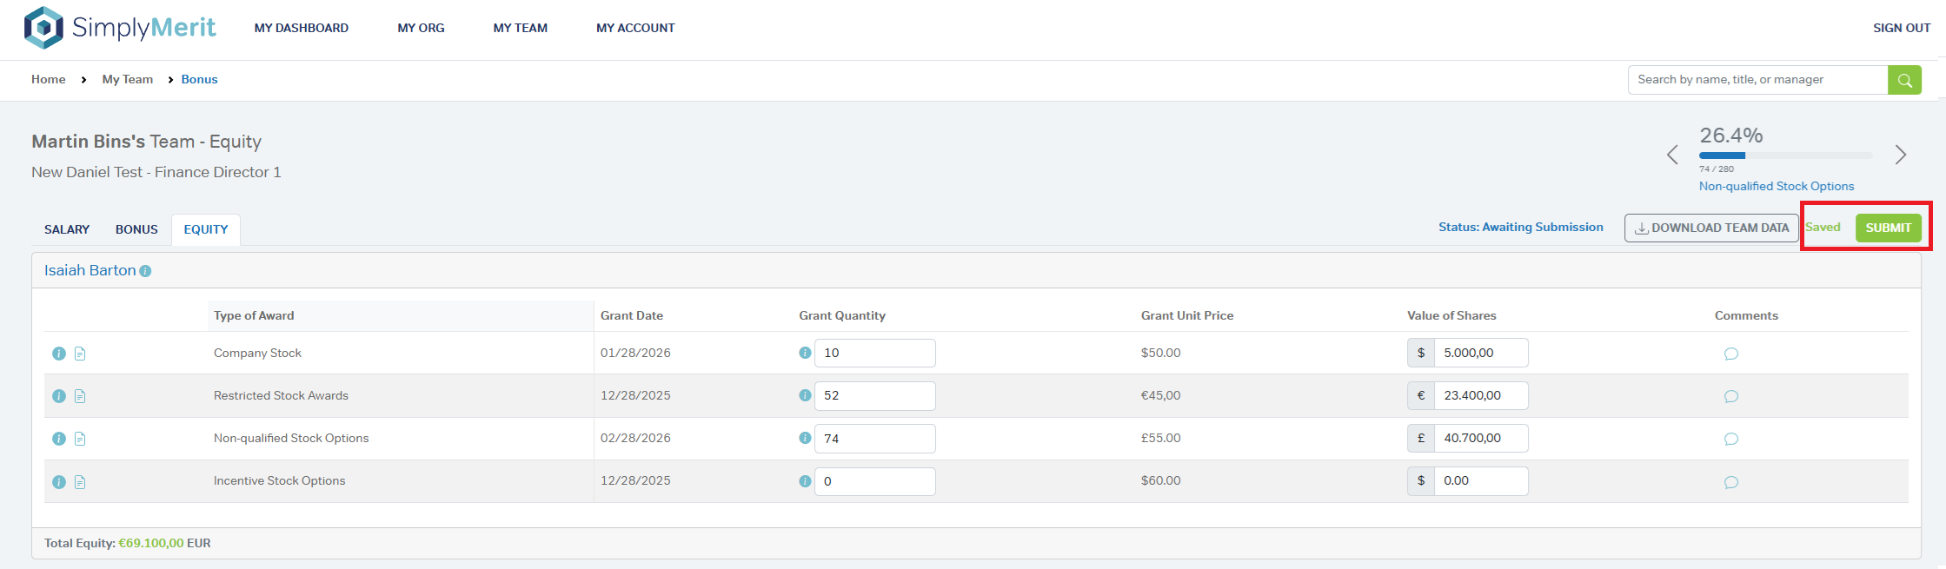This screenshot has height=569, width=1946.
Task: Click row info icon for Incentive Stock Options
Action: (x=59, y=482)
